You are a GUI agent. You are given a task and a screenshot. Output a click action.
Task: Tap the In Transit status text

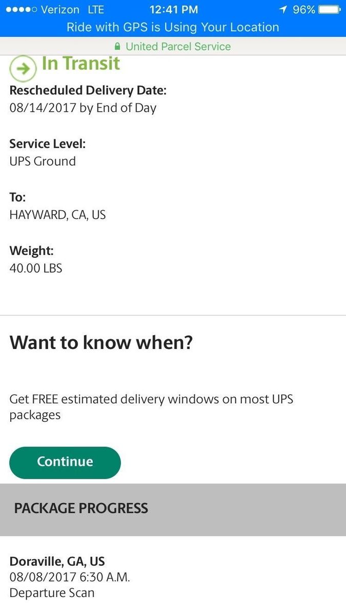point(80,64)
